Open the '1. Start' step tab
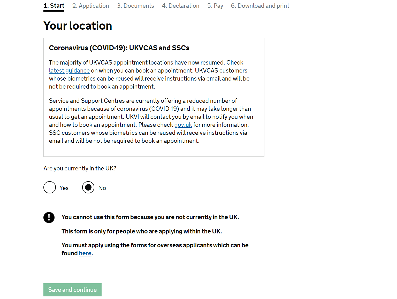The image size is (397, 299). click(x=54, y=6)
